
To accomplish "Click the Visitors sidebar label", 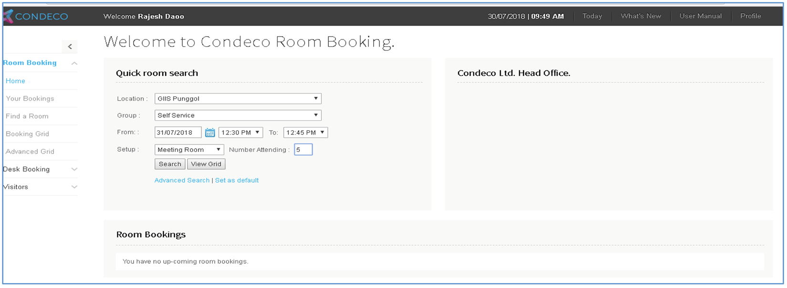I will 16,187.
